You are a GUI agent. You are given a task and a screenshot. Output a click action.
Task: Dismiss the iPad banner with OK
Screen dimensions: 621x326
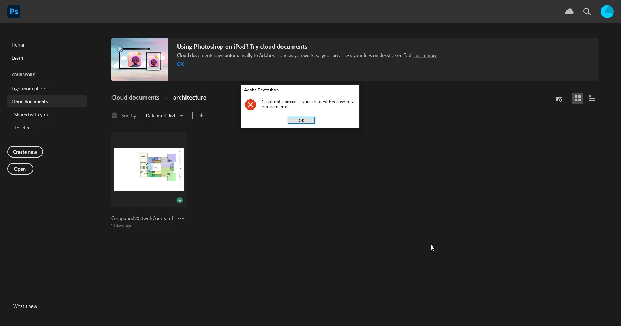tap(180, 64)
